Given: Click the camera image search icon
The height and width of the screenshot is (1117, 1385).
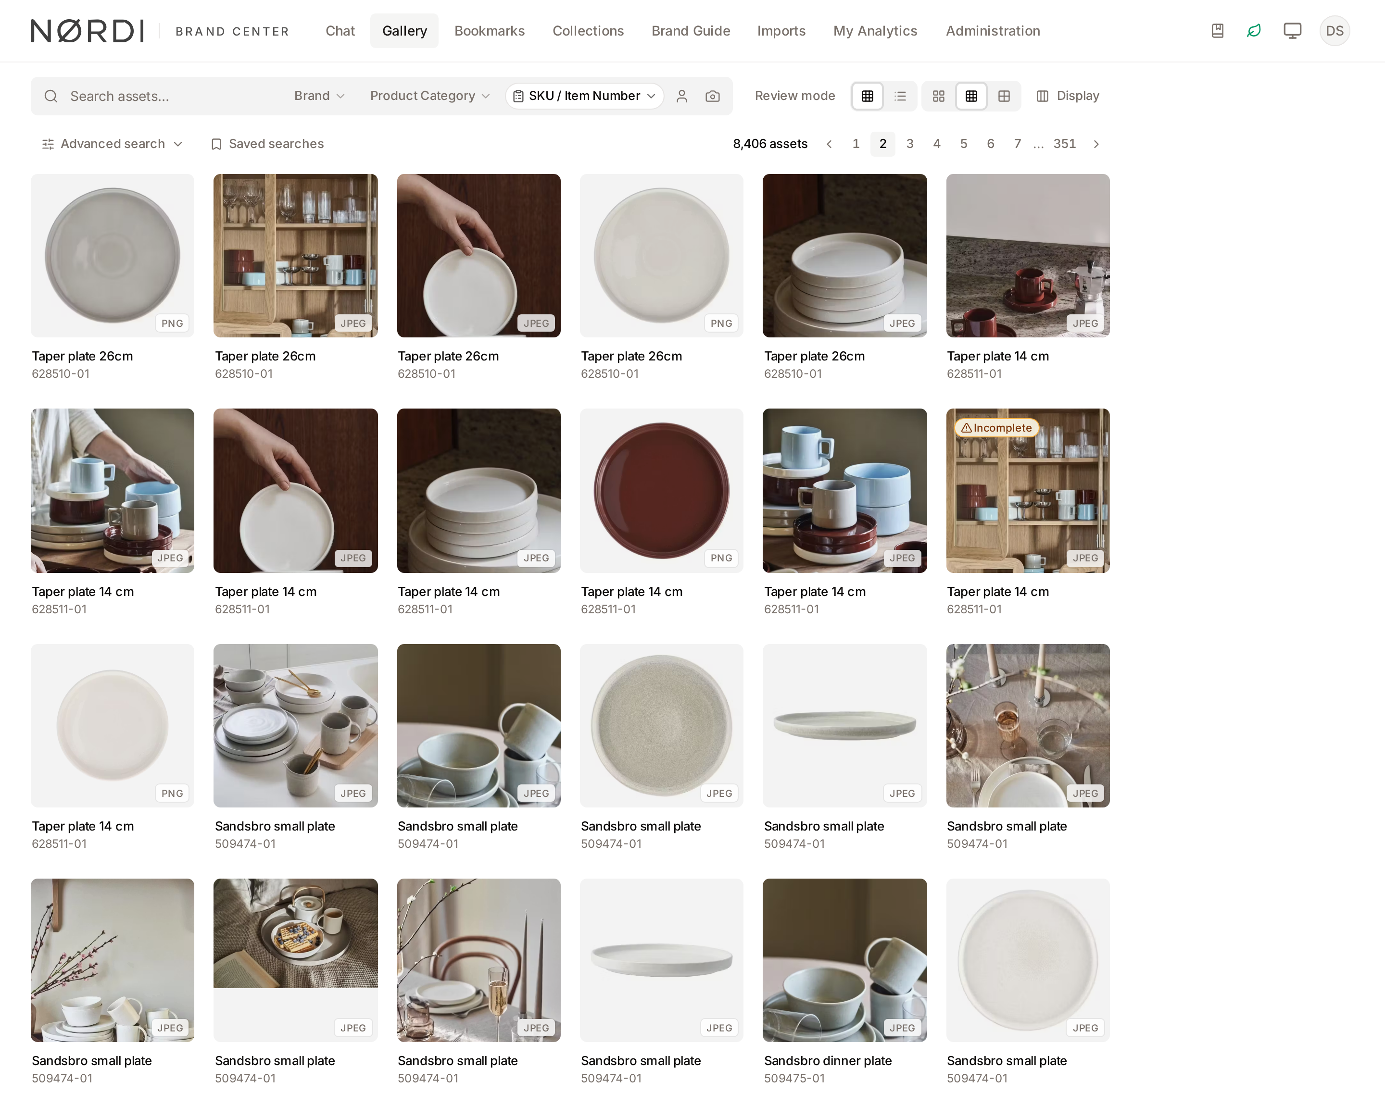Looking at the screenshot, I should tap(712, 97).
